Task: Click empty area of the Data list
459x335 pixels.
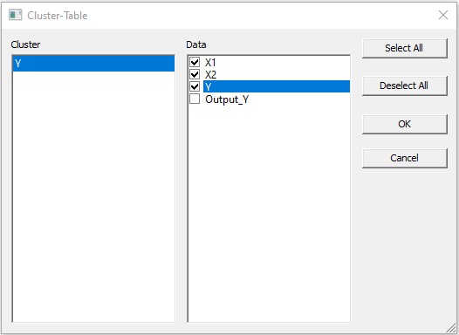Action: [269, 214]
